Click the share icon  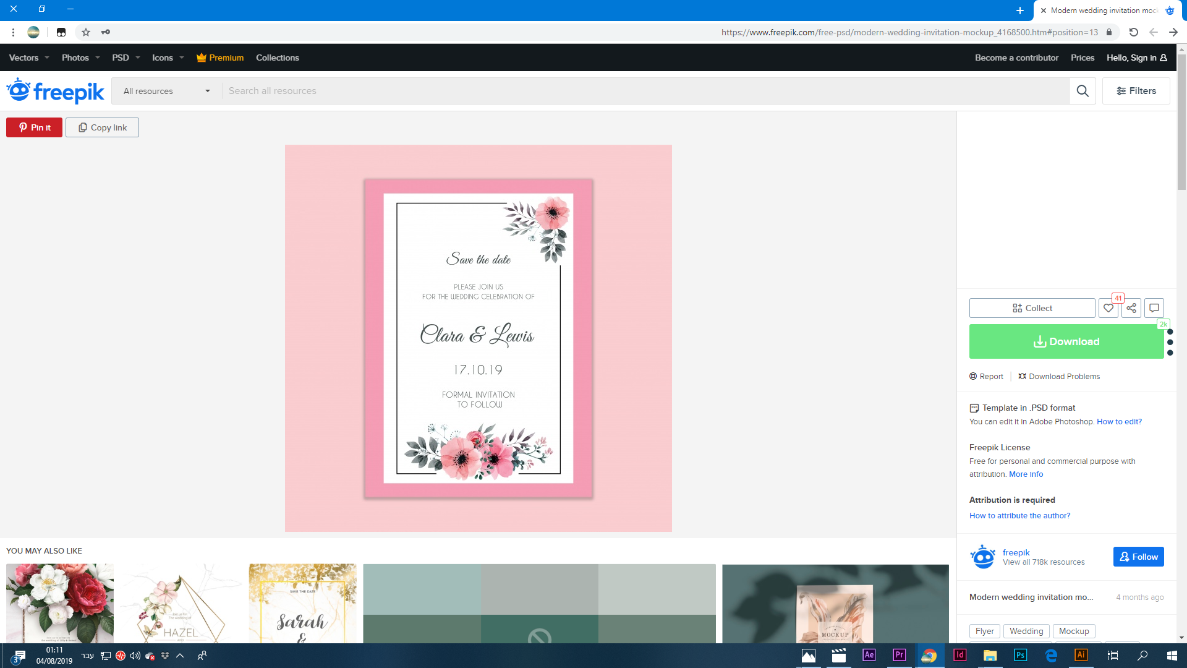[1131, 308]
